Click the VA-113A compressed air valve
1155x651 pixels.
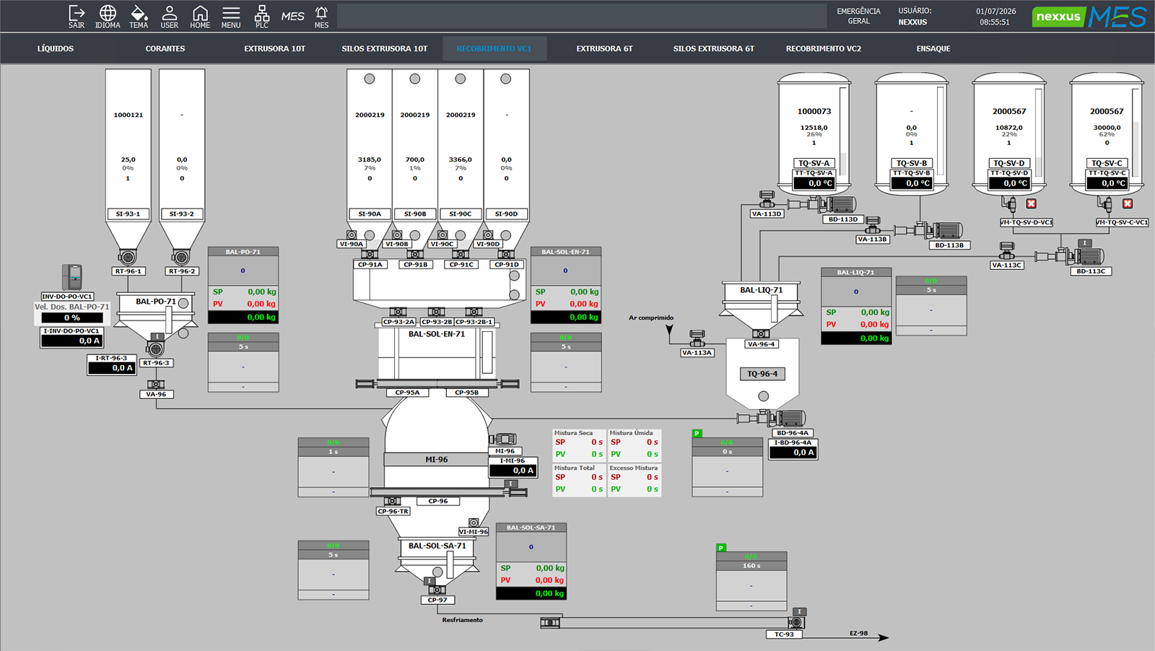pos(697,338)
